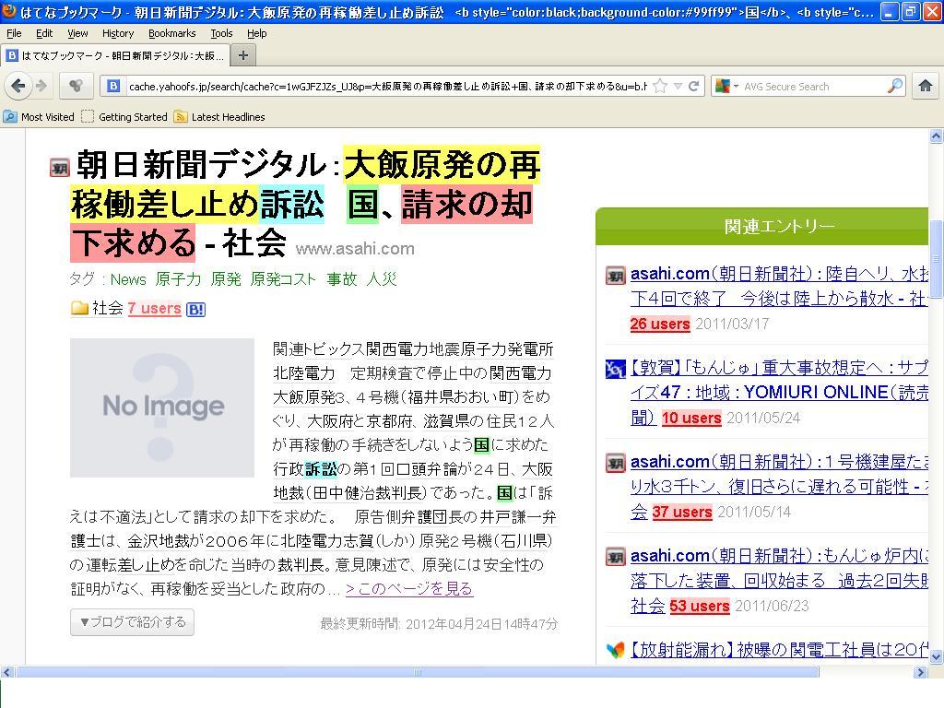Click the Asahi favicon beside the article title
Screen dimensions: 944x708
60,168
